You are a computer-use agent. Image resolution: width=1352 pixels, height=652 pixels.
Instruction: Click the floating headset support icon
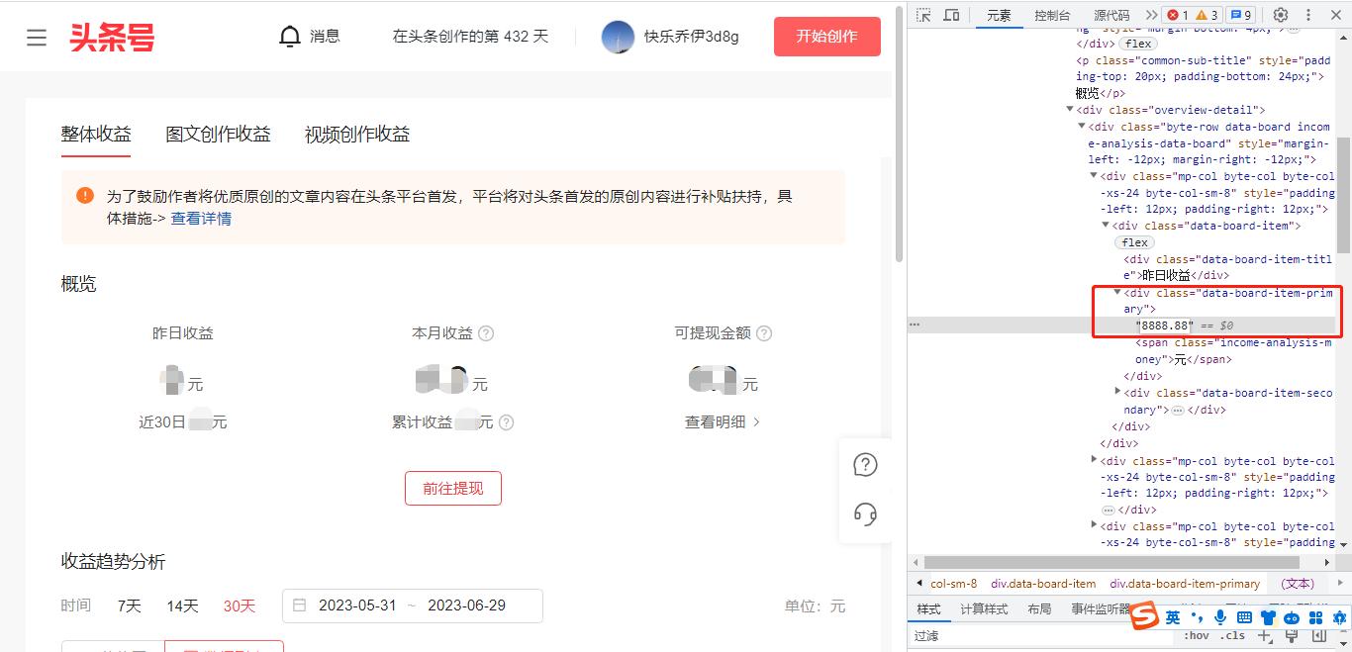click(x=865, y=514)
